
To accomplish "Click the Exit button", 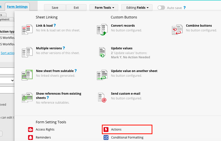I will pos(76,7).
